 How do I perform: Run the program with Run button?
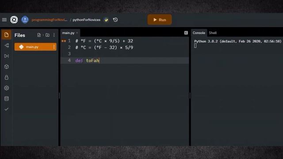[x=160, y=19]
